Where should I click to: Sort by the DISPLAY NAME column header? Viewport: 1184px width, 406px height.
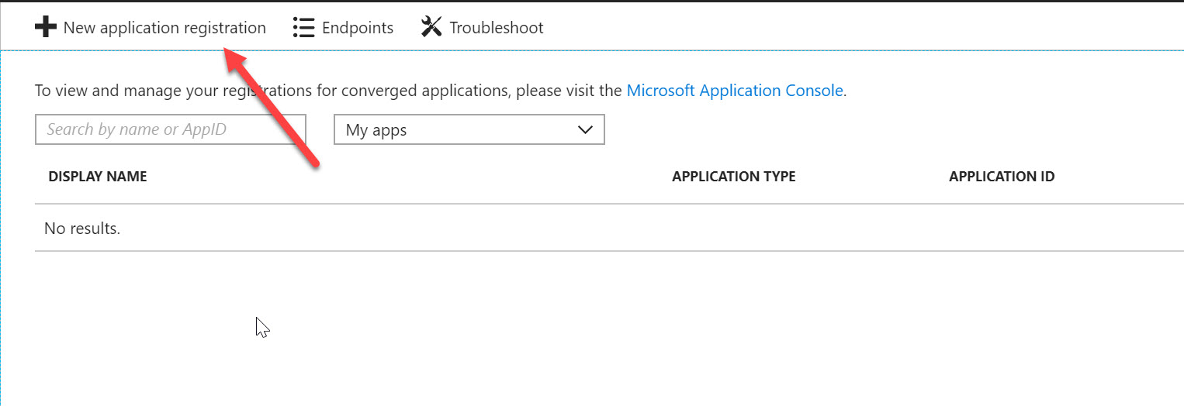click(98, 177)
